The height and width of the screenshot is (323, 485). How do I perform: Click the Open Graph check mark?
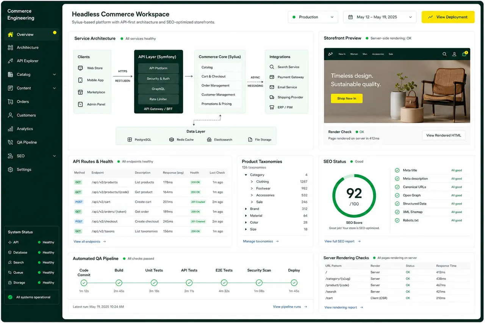[397, 195]
